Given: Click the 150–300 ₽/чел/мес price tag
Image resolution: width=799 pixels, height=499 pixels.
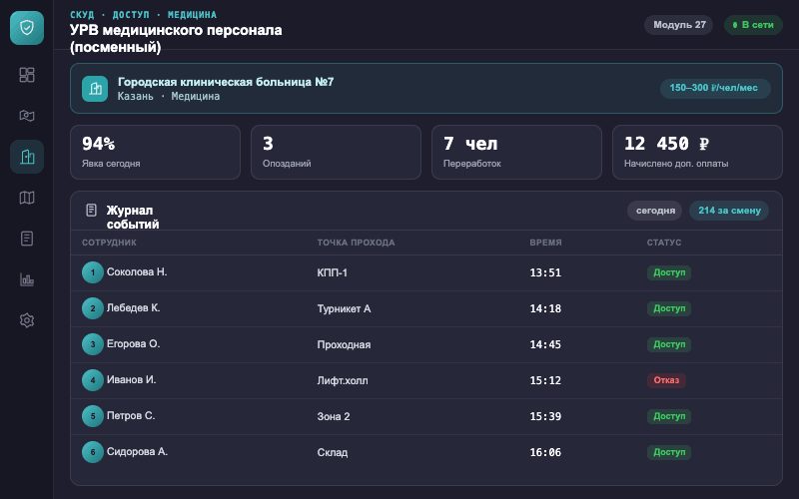Looking at the screenshot, I should pyautogui.click(x=714, y=88).
